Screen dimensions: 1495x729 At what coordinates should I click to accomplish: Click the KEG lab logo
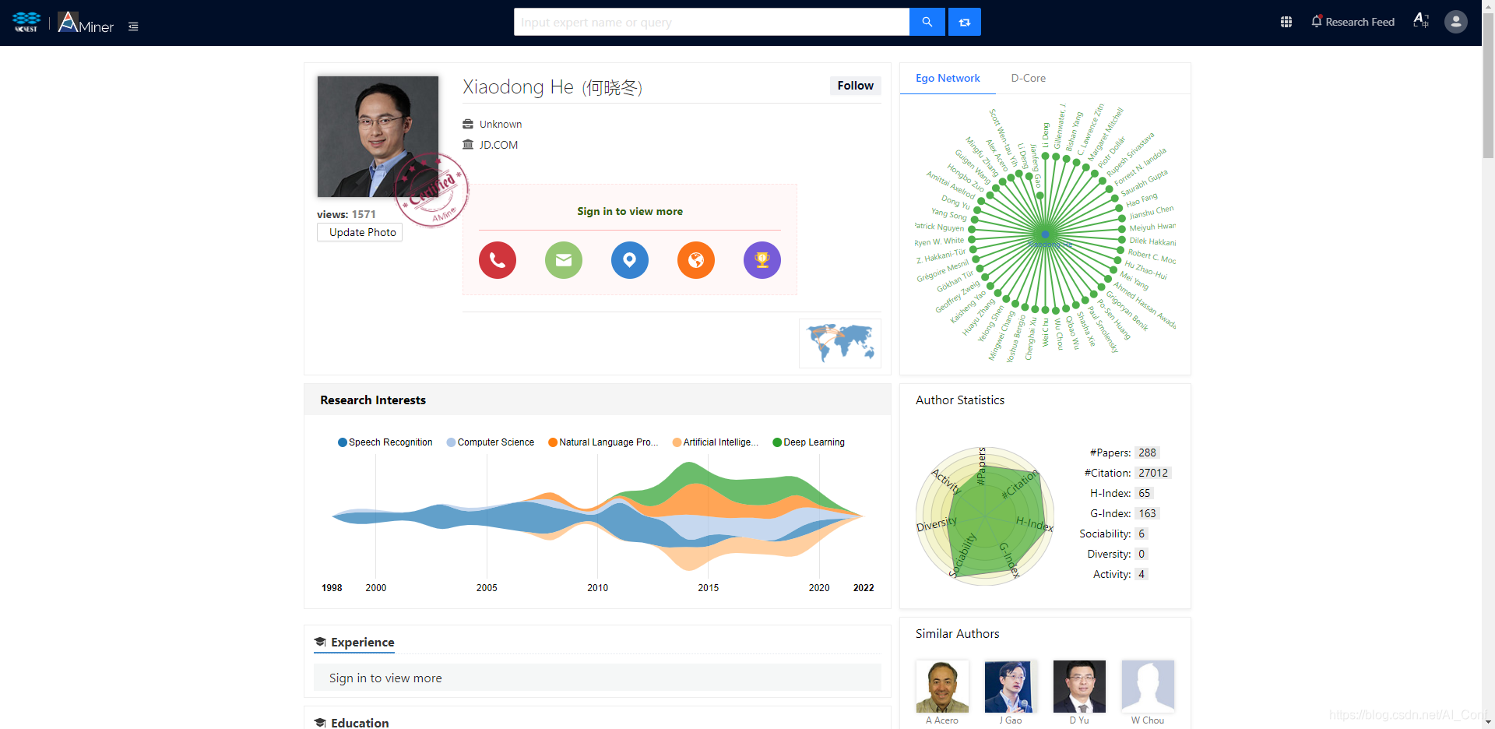[x=26, y=22]
